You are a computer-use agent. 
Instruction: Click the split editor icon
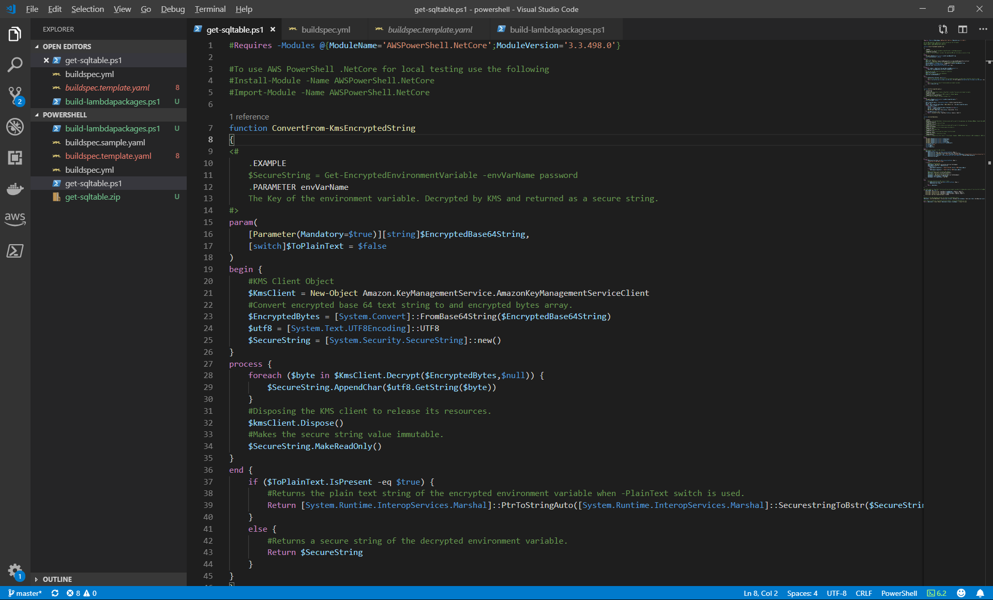click(x=962, y=29)
